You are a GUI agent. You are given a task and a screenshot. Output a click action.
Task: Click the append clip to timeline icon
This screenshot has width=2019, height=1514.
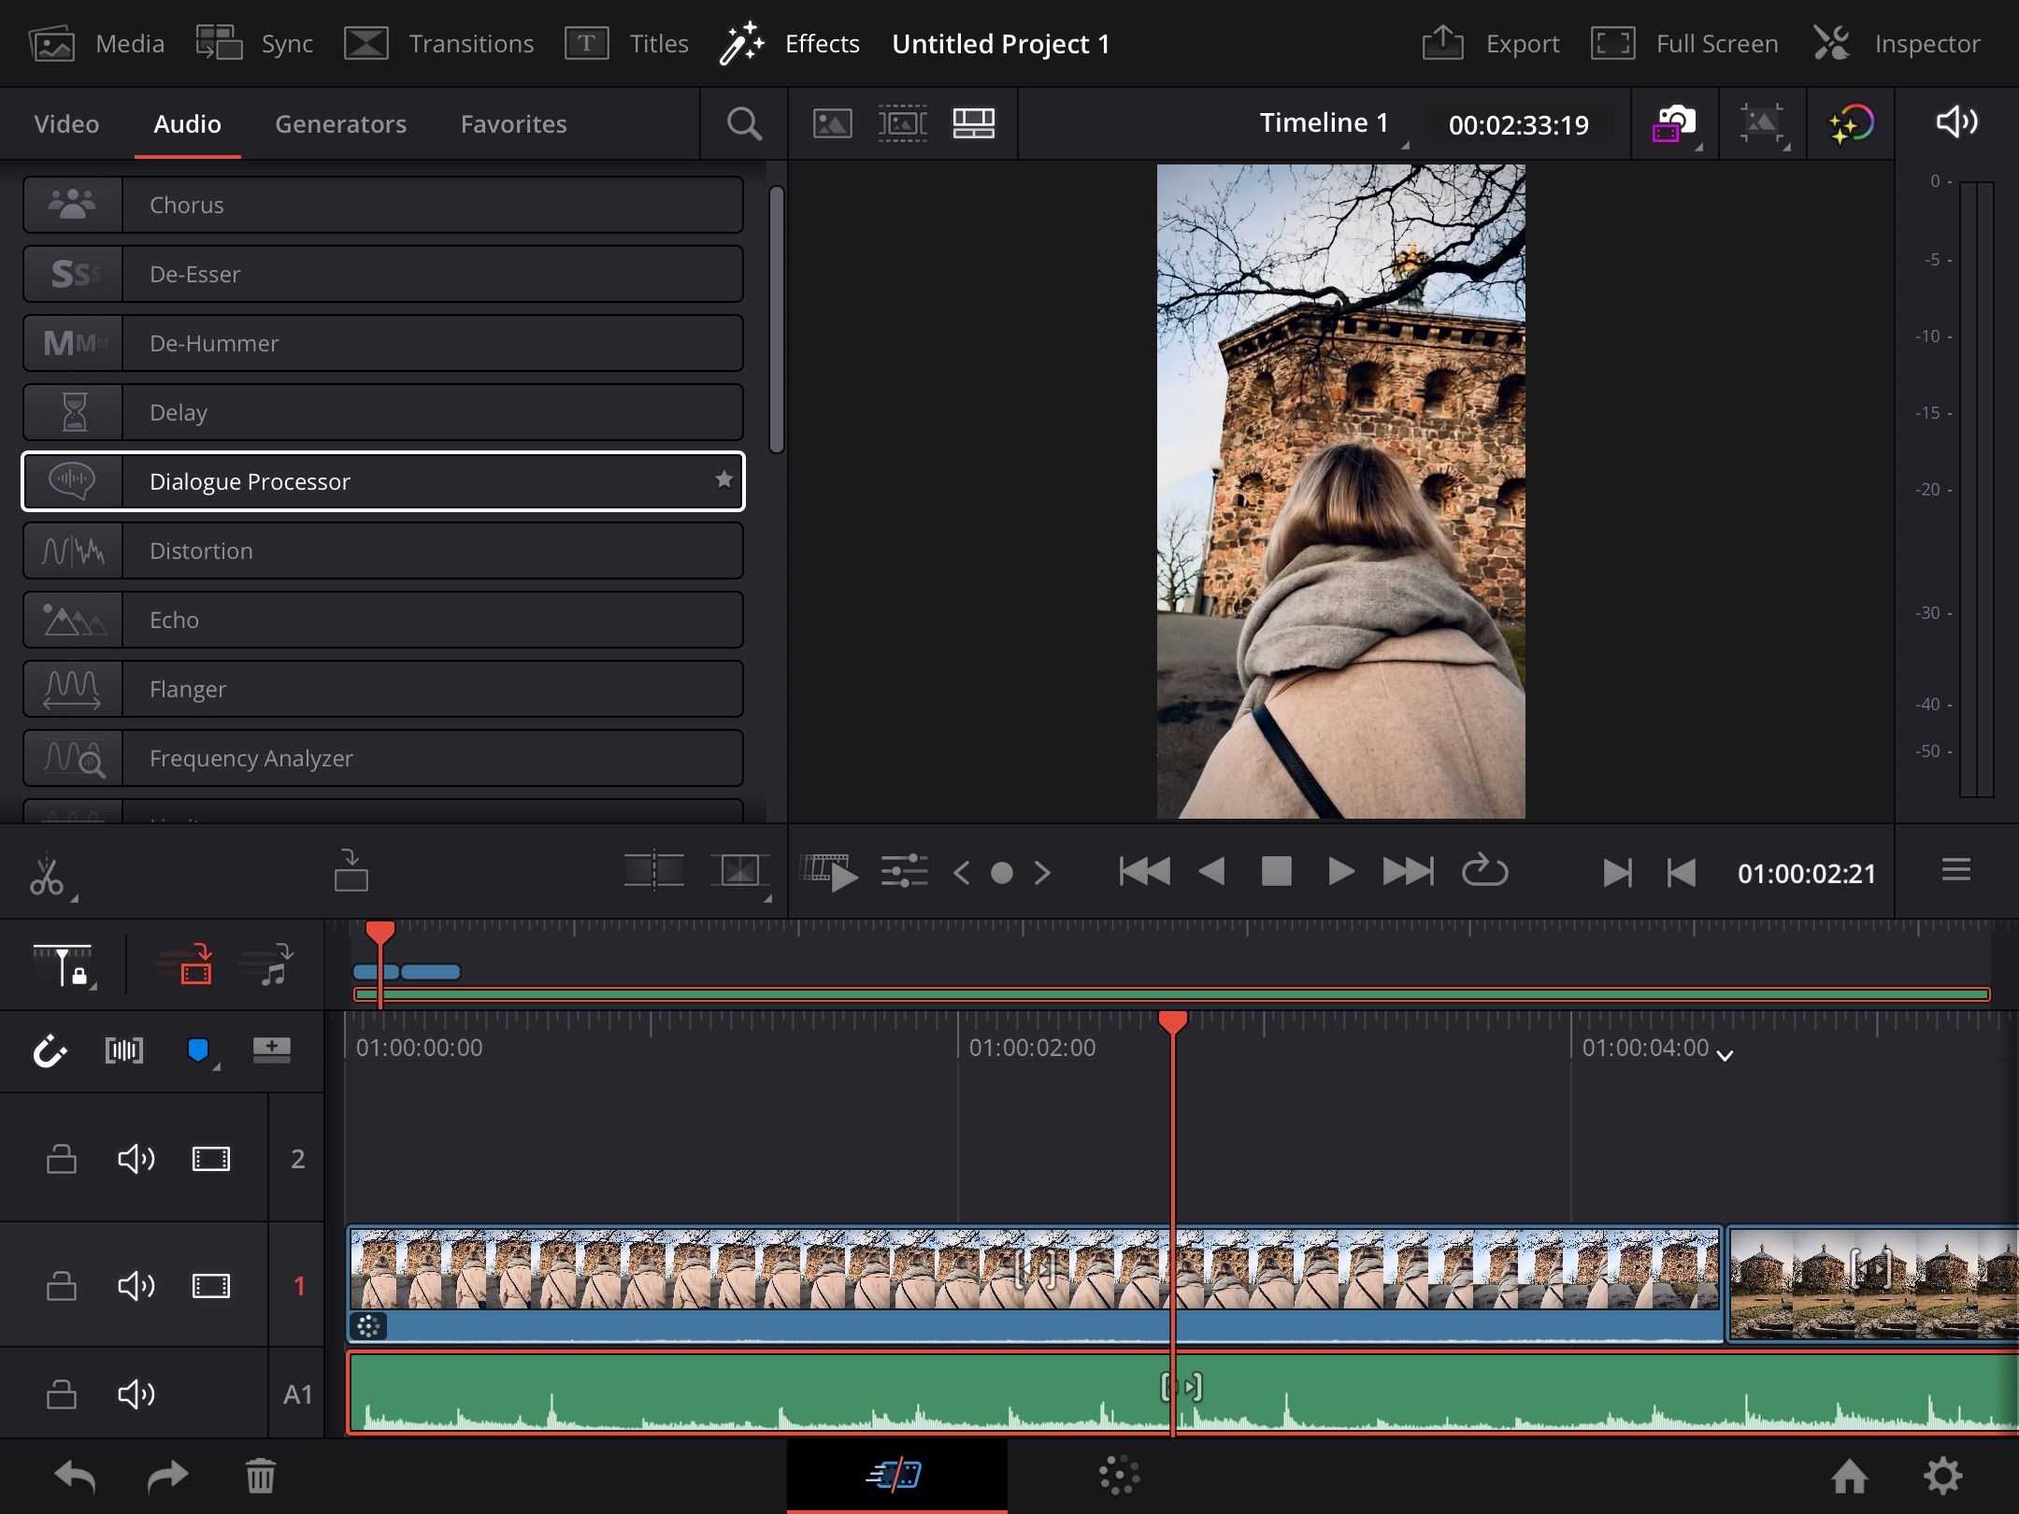click(x=351, y=870)
